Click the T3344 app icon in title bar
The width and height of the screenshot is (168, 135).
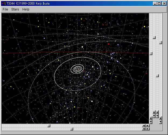[x=3, y=3]
